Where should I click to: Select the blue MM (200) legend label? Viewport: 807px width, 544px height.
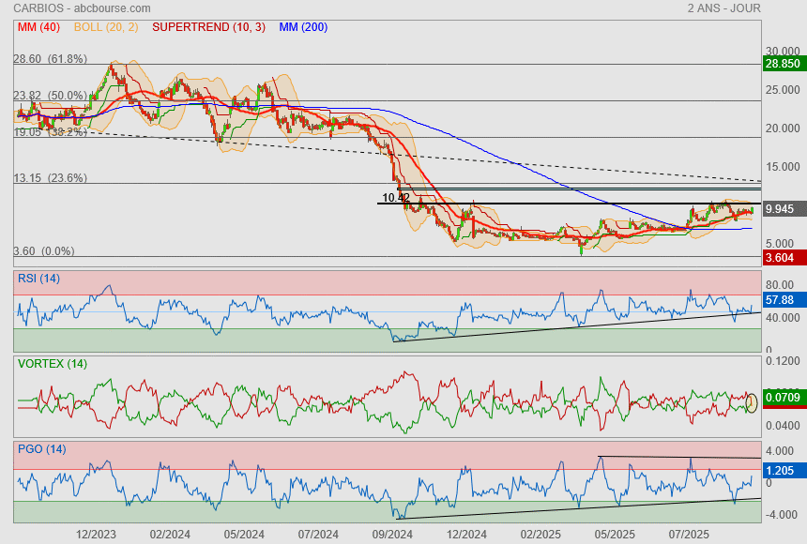(303, 27)
